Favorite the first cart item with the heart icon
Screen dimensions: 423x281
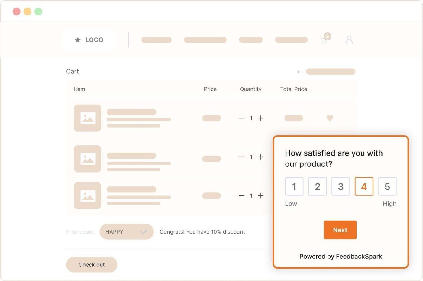(330, 118)
